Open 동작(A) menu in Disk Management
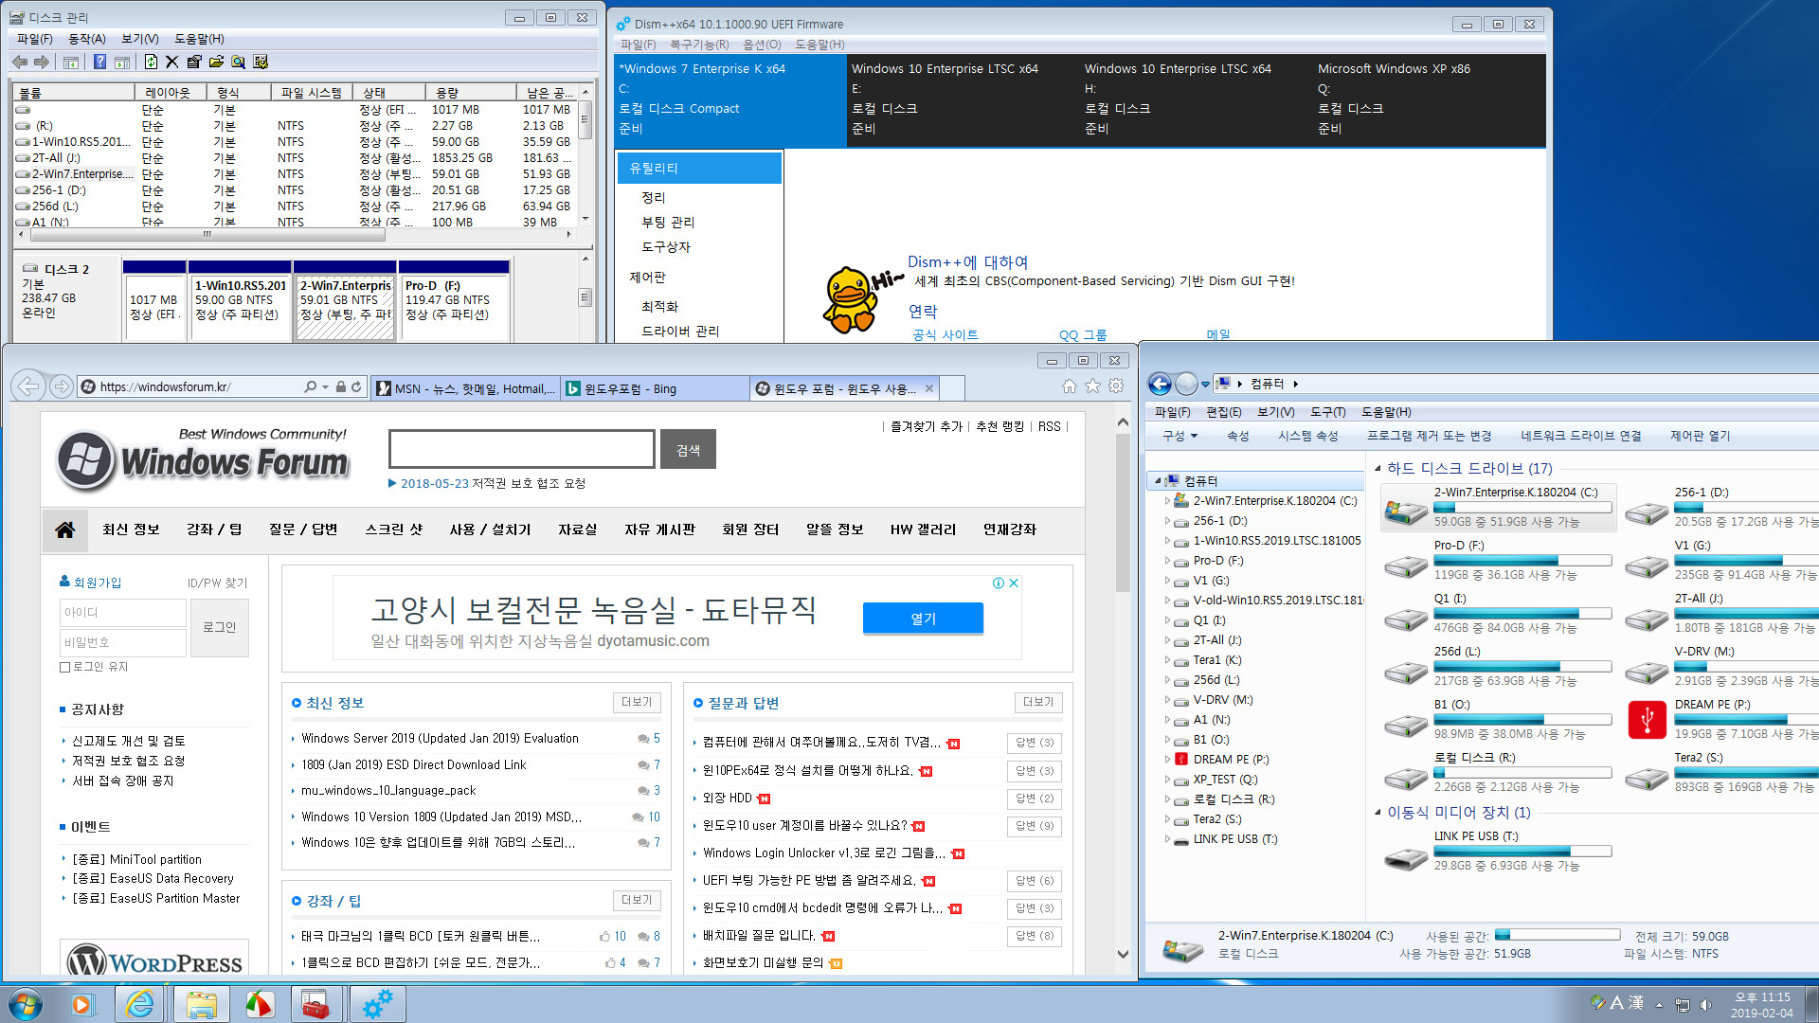This screenshot has width=1819, height=1023. (87, 39)
